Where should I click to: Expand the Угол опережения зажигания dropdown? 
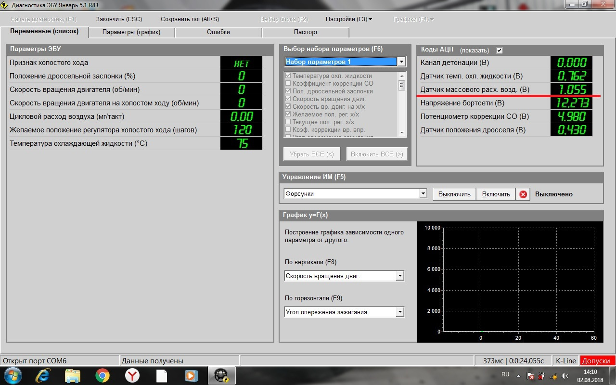[x=399, y=312]
